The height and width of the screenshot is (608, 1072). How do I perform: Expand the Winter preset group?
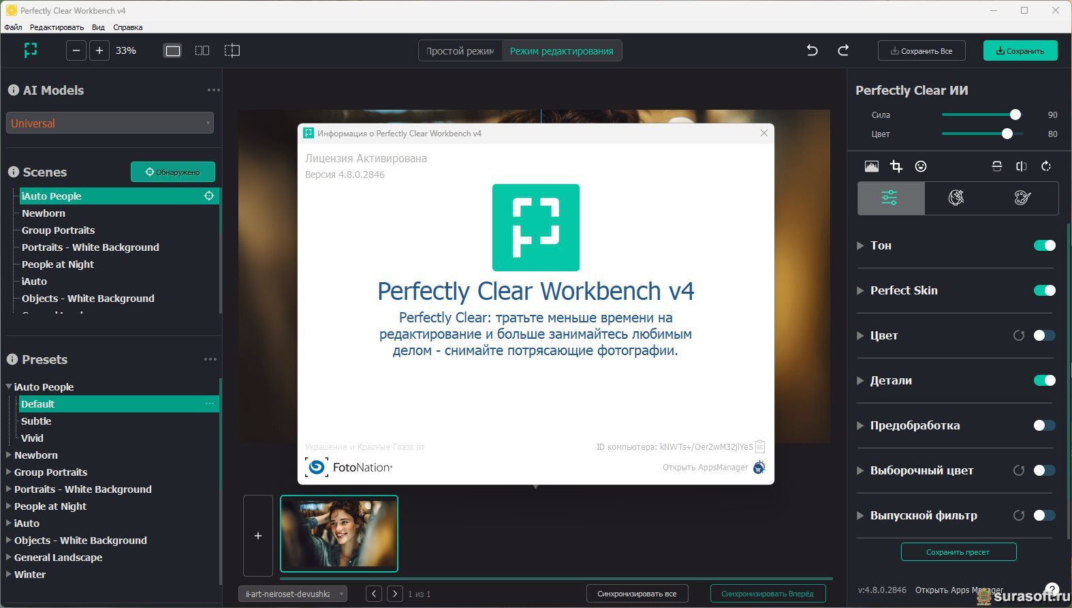point(9,574)
